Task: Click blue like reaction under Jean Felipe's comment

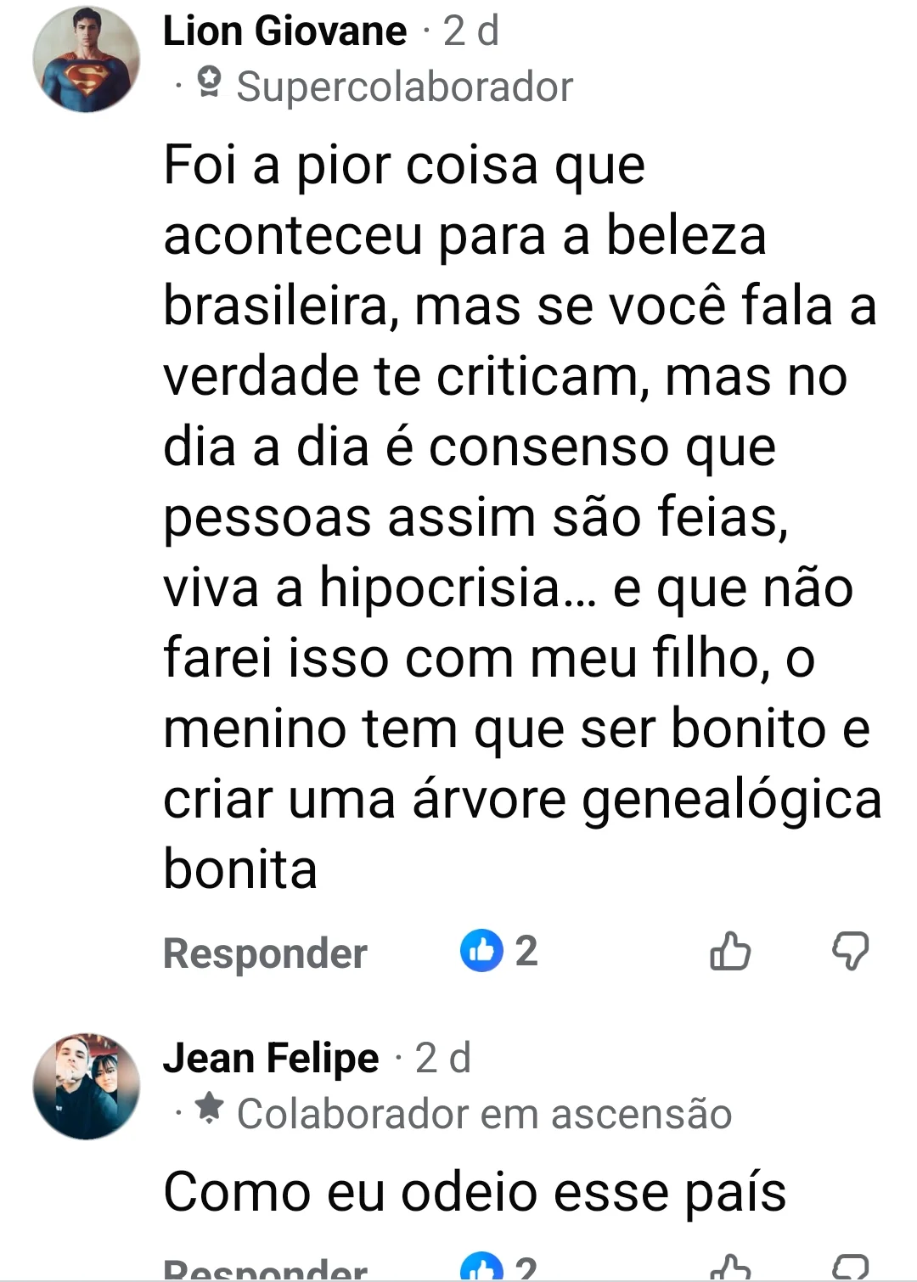Action: (x=481, y=1268)
